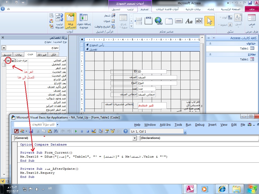
Task: Choose the Text Box (ab|) control
Action: pyautogui.click(x=199, y=21)
